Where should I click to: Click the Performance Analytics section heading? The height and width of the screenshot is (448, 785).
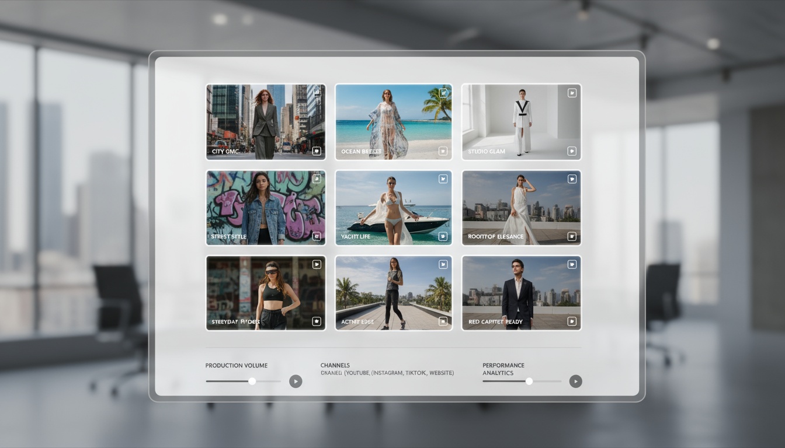point(503,369)
